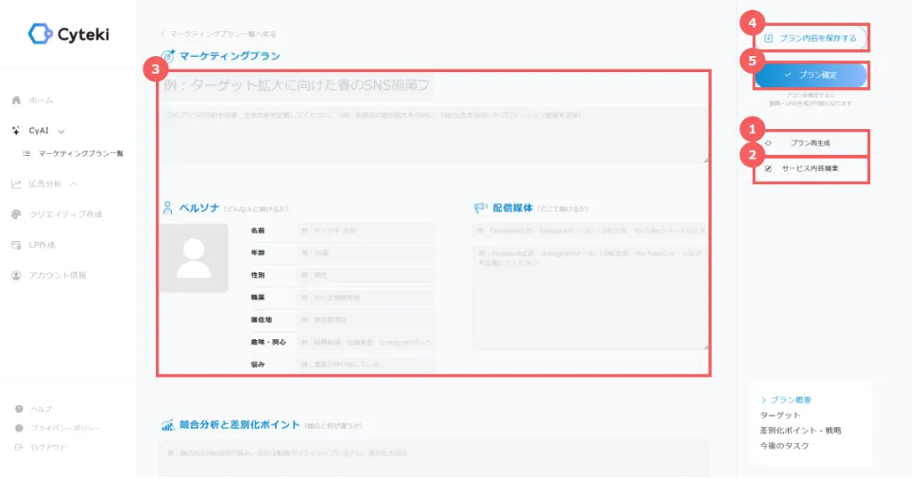Image resolution: width=912 pixels, height=478 pixels.
Task: Click the マーケティングプラン target icon
Action: point(168,56)
